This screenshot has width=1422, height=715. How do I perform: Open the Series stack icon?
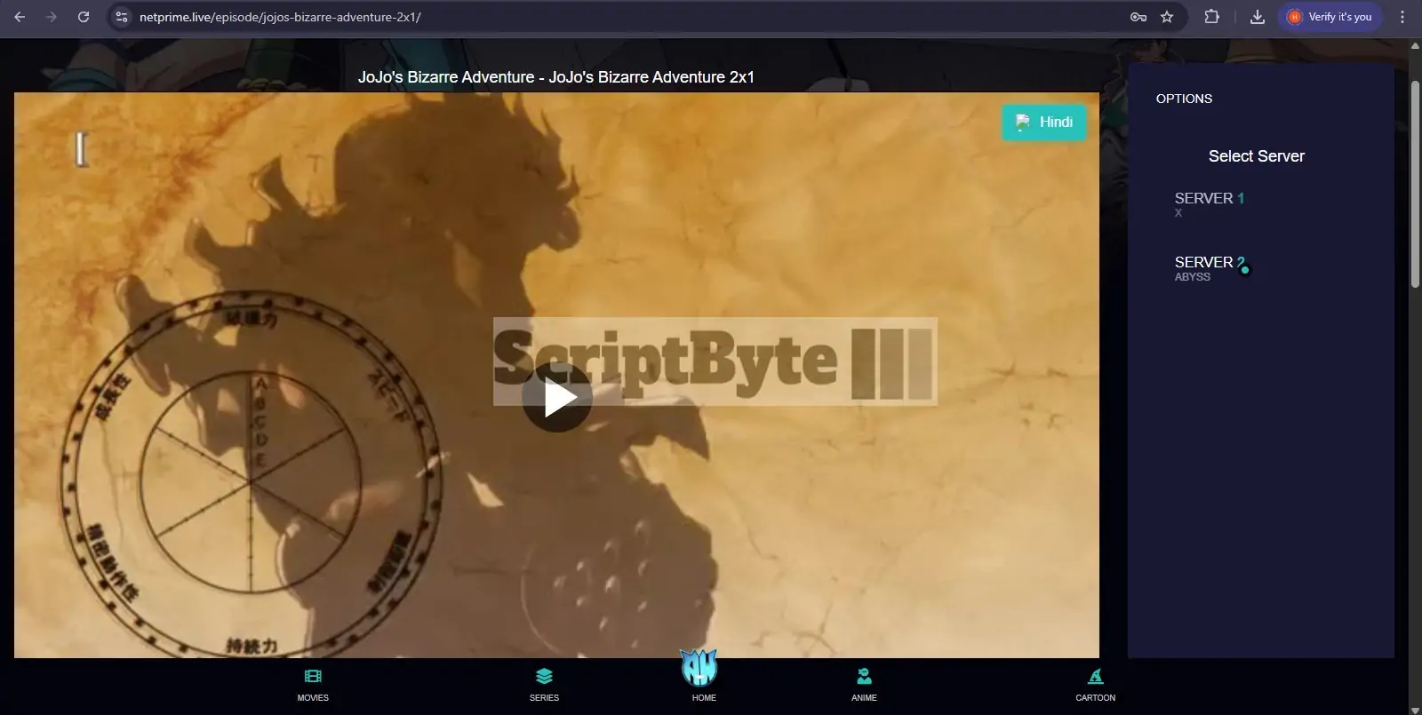coord(544,677)
